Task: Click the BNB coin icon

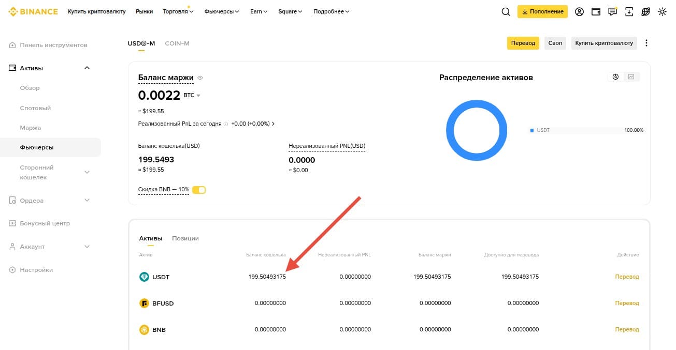Action: click(145, 330)
